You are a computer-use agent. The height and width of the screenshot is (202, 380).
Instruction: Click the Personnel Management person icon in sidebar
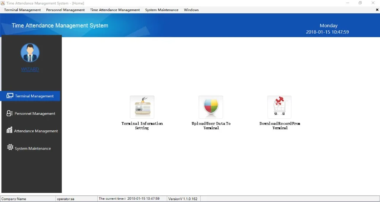coord(9,113)
